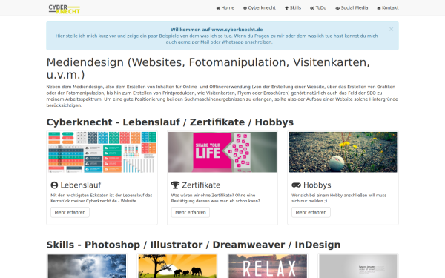
Task: Click Mehr erfahren under Lebenslauf
Action: 70,212
